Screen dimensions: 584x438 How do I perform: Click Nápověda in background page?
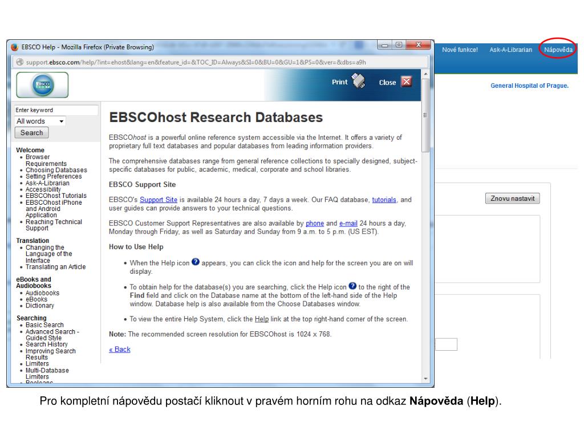point(558,50)
